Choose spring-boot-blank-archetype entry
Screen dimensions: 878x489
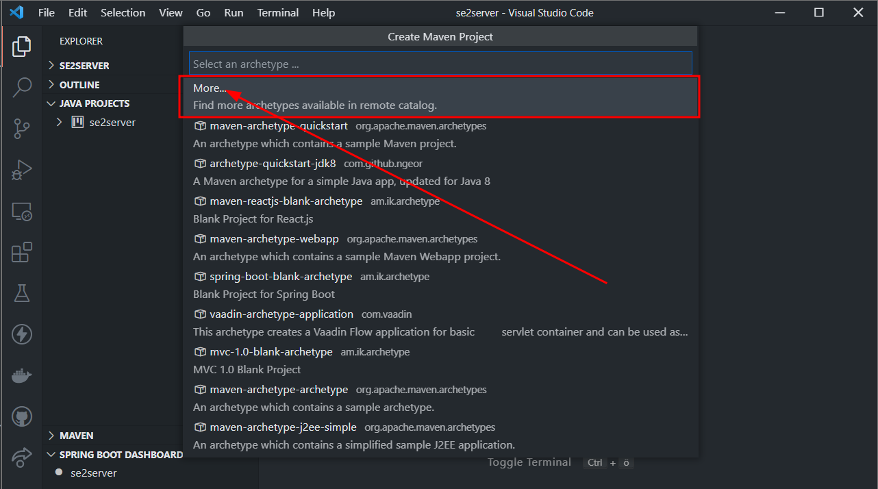pos(440,286)
